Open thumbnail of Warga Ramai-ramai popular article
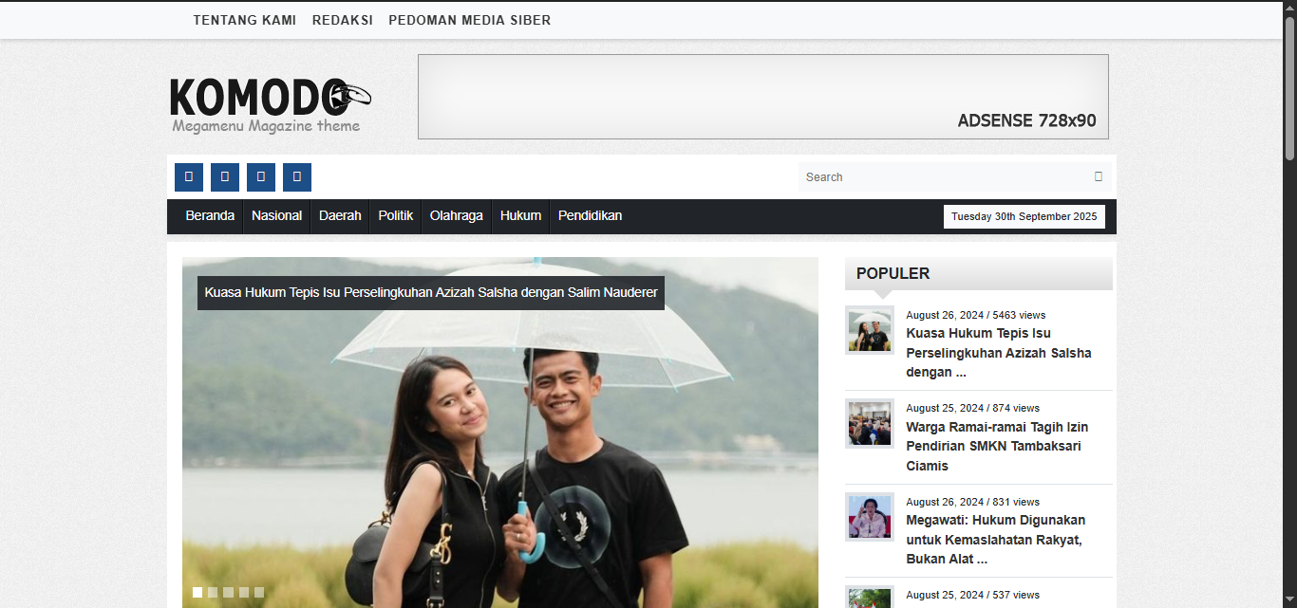The height and width of the screenshot is (608, 1297). 870,423
